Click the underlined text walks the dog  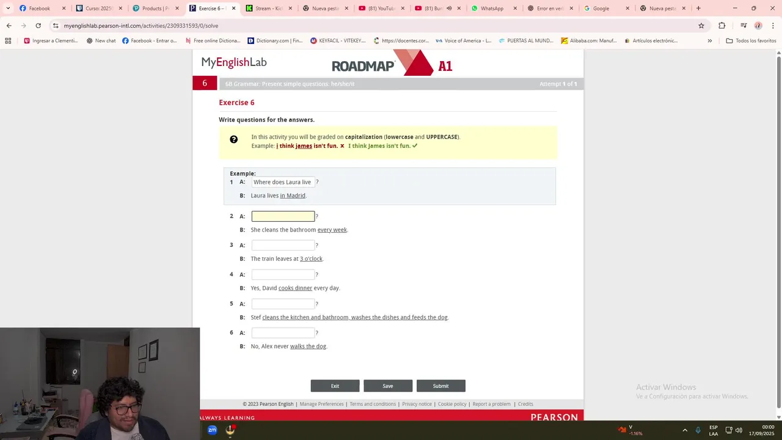308,346
